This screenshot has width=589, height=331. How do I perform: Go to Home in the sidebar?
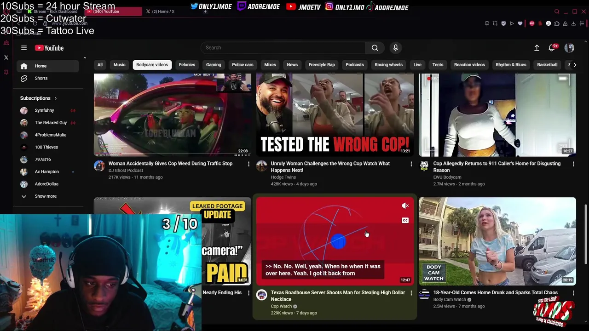point(48,66)
